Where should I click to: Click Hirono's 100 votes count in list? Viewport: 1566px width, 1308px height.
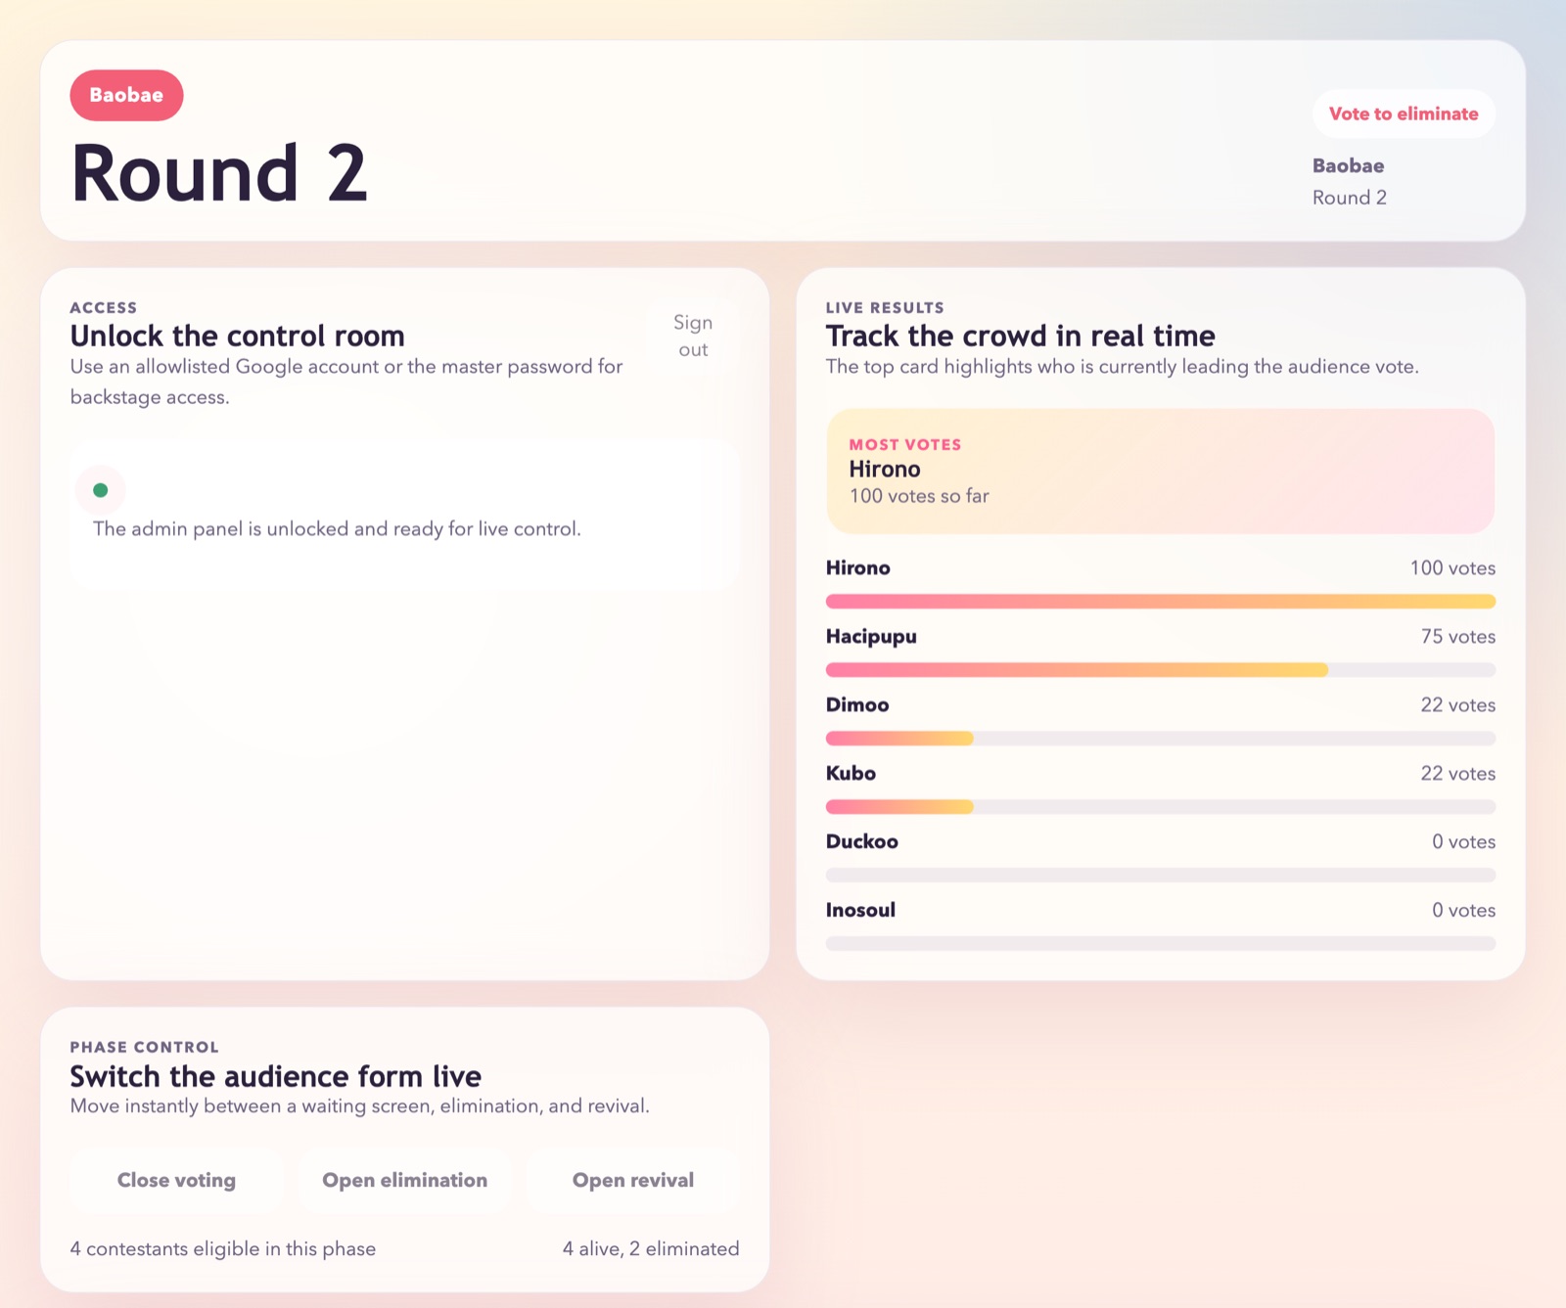[1452, 567]
